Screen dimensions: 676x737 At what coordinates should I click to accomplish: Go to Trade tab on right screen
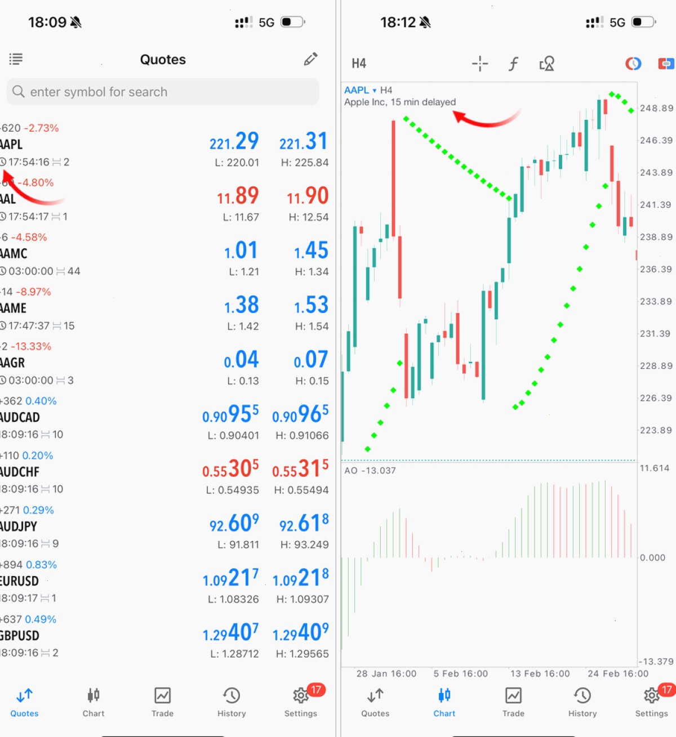click(x=513, y=702)
